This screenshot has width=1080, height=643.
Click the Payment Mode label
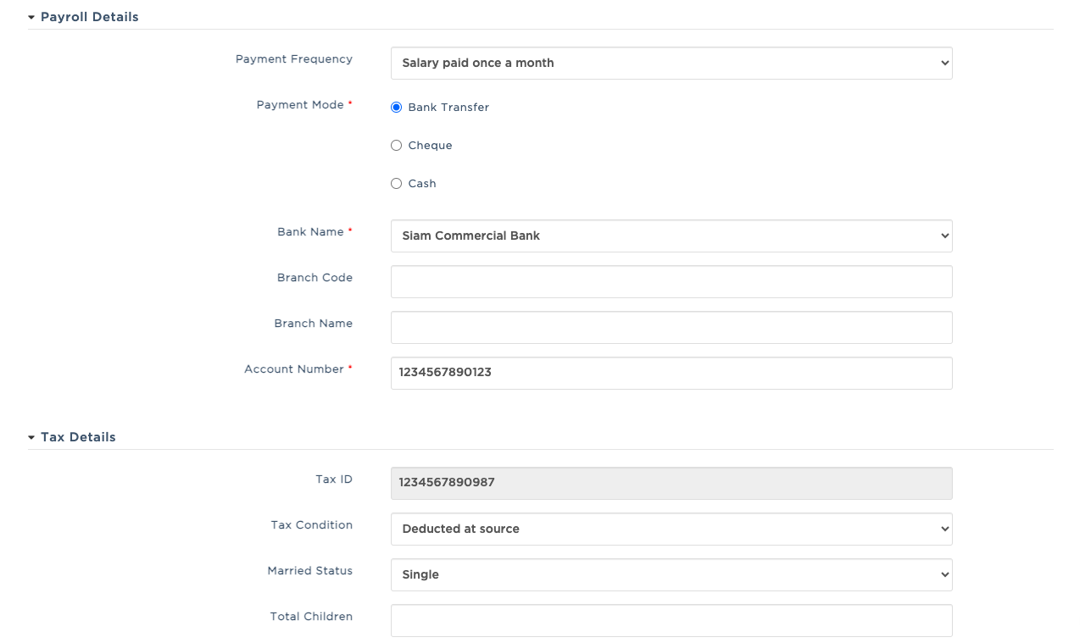[300, 105]
